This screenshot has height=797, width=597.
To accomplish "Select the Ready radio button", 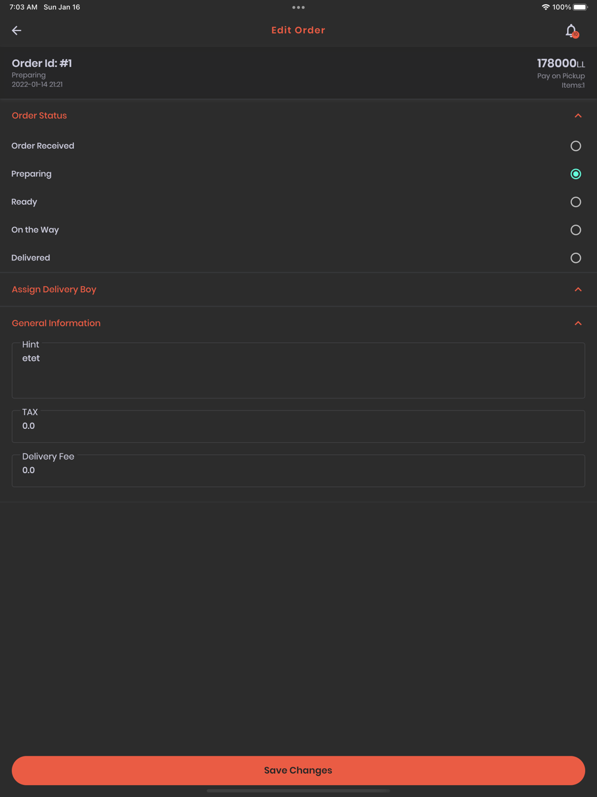I will pyautogui.click(x=576, y=202).
